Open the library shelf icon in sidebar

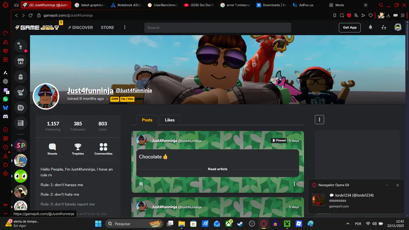(20, 123)
